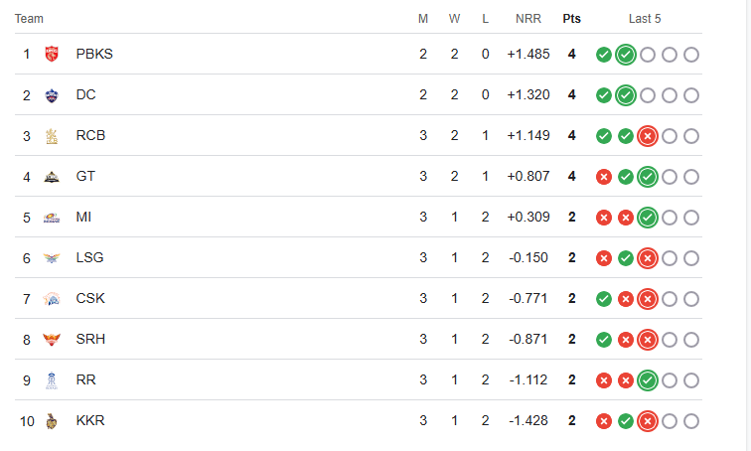Open the MI team name link

tap(83, 217)
